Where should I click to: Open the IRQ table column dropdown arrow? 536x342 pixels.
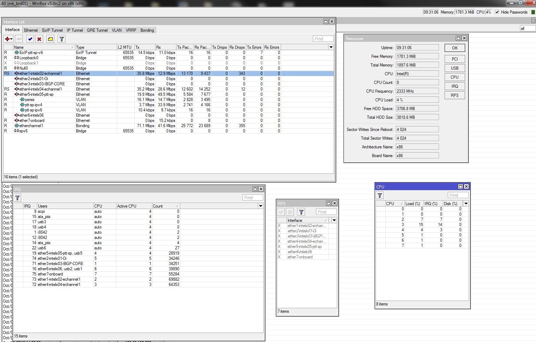pos(261,206)
